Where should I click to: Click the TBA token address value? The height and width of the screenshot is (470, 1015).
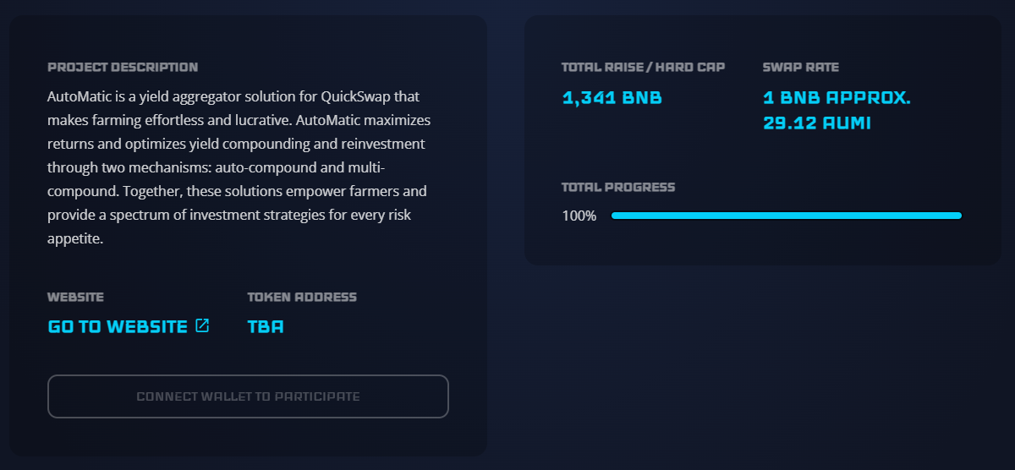266,326
